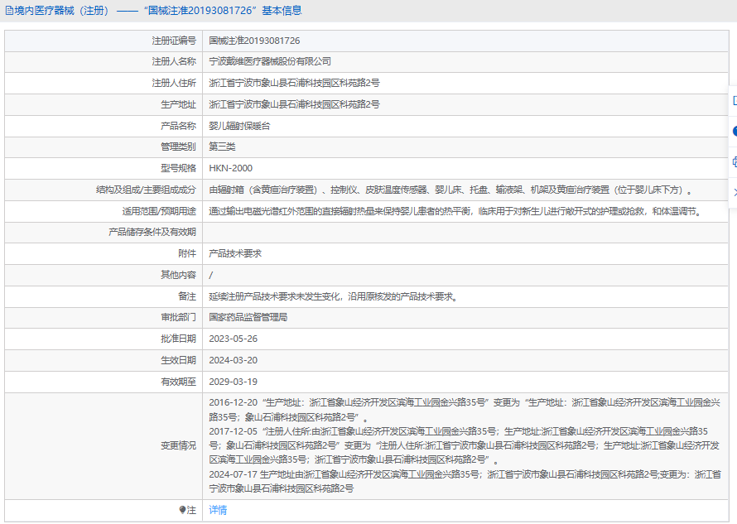
Task: Click the slash value in 其他内容 row
Action: 210,276
